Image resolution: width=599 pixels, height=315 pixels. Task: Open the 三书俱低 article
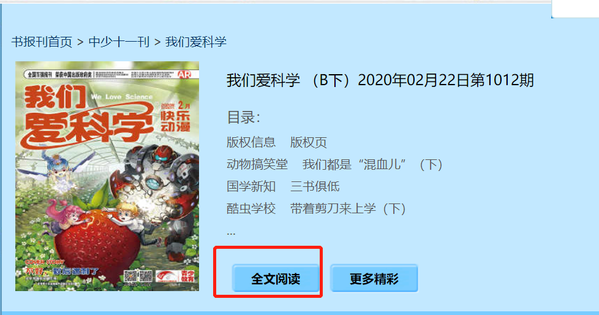pos(315,186)
